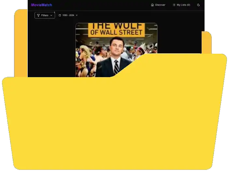This screenshot has width=228, height=179.
Task: Toggle dark mode moon icon
Action: pyautogui.click(x=198, y=5)
